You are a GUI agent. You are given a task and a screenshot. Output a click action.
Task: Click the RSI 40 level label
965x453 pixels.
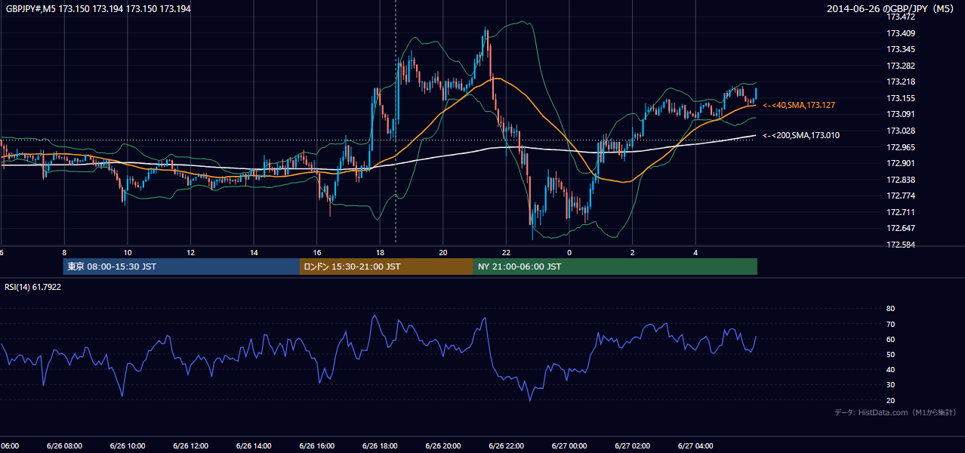click(x=891, y=369)
